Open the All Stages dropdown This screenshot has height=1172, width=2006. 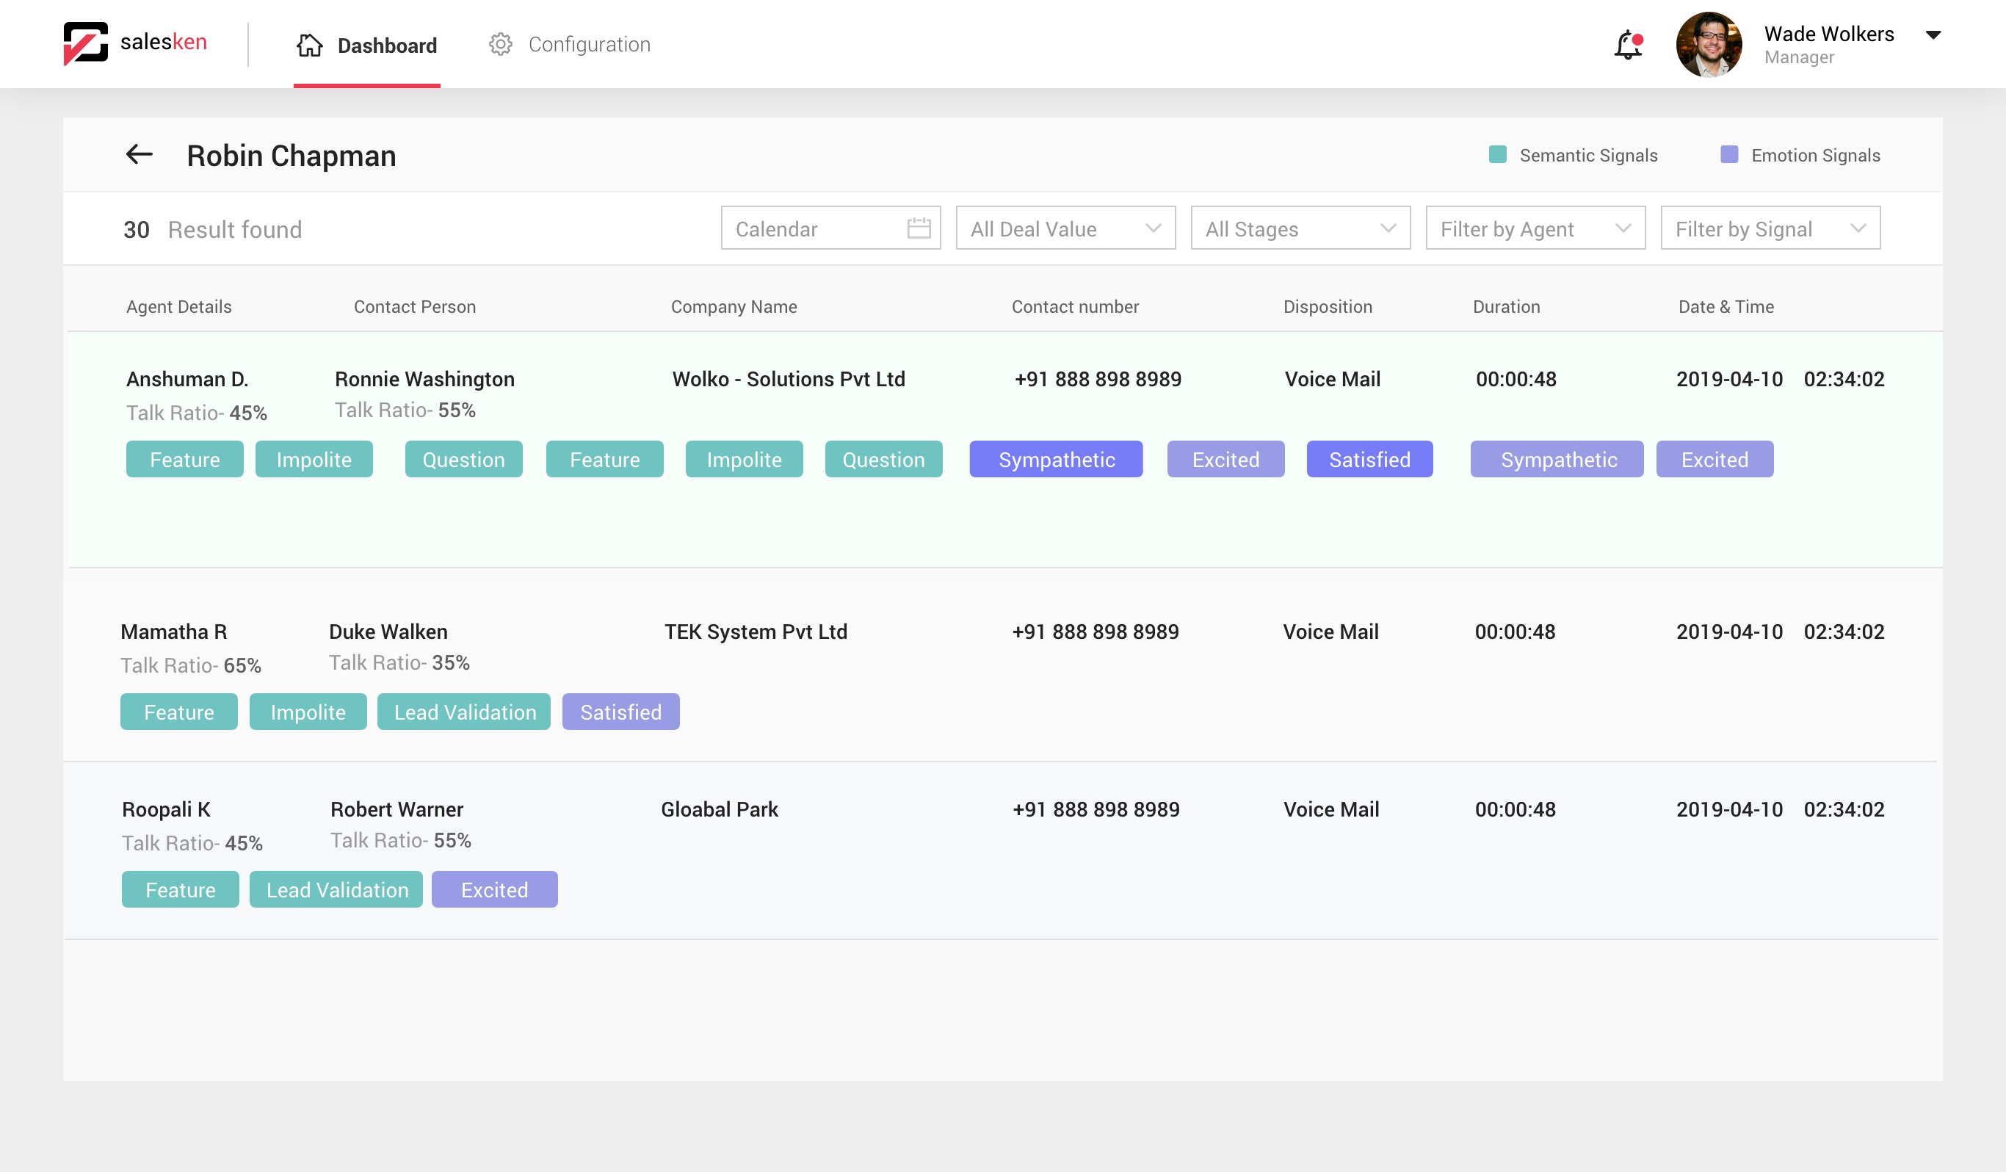tap(1300, 228)
